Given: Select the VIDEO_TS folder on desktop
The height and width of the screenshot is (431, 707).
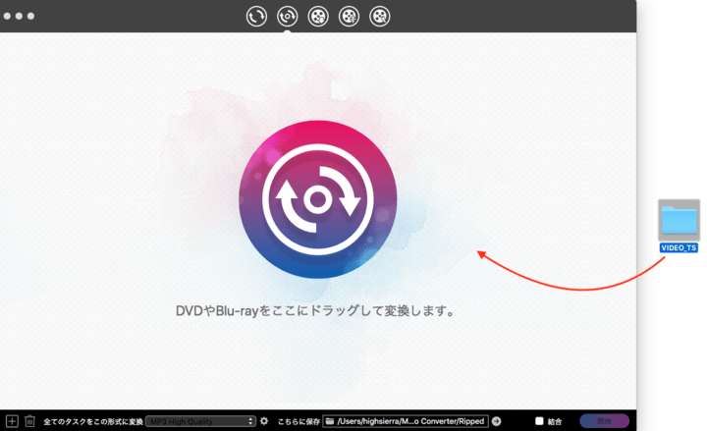Looking at the screenshot, I should tap(679, 220).
